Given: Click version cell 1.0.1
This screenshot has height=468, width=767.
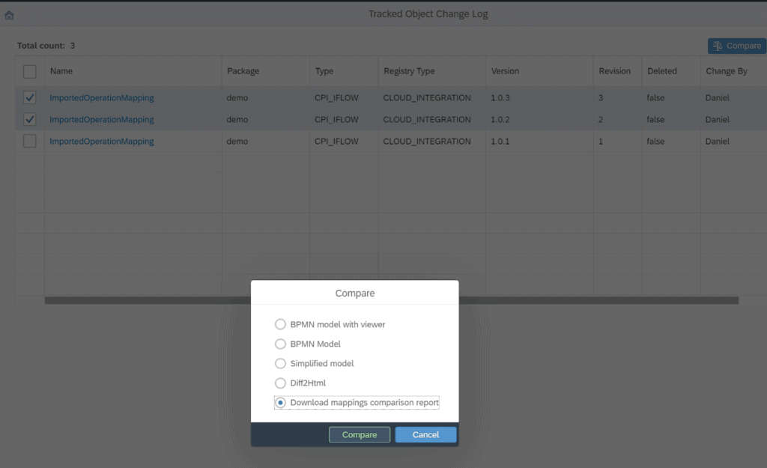Looking at the screenshot, I should click(500, 142).
